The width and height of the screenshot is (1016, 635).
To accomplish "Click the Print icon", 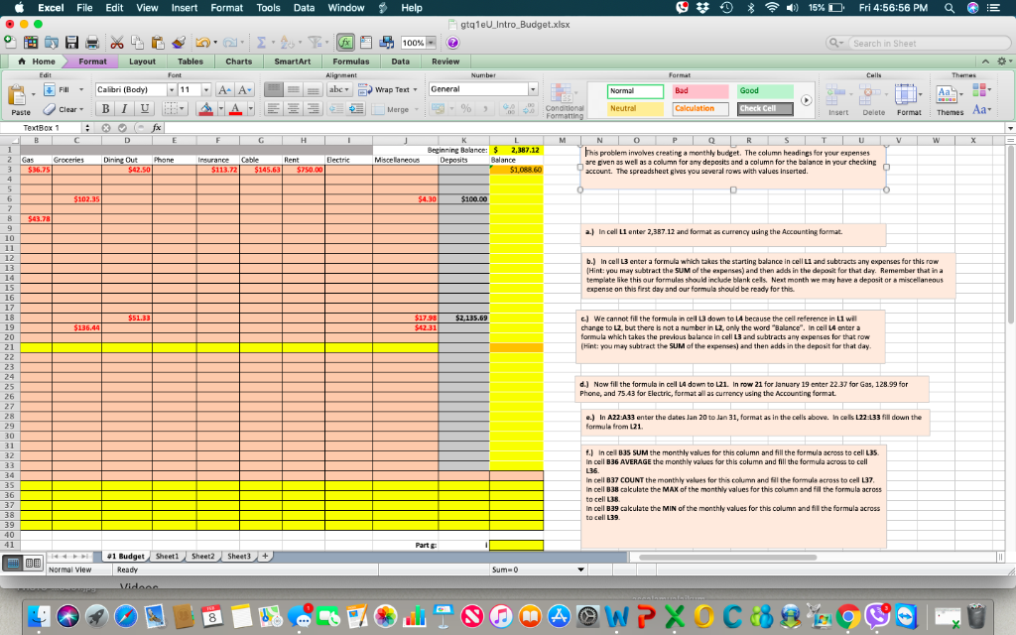I will (x=91, y=42).
